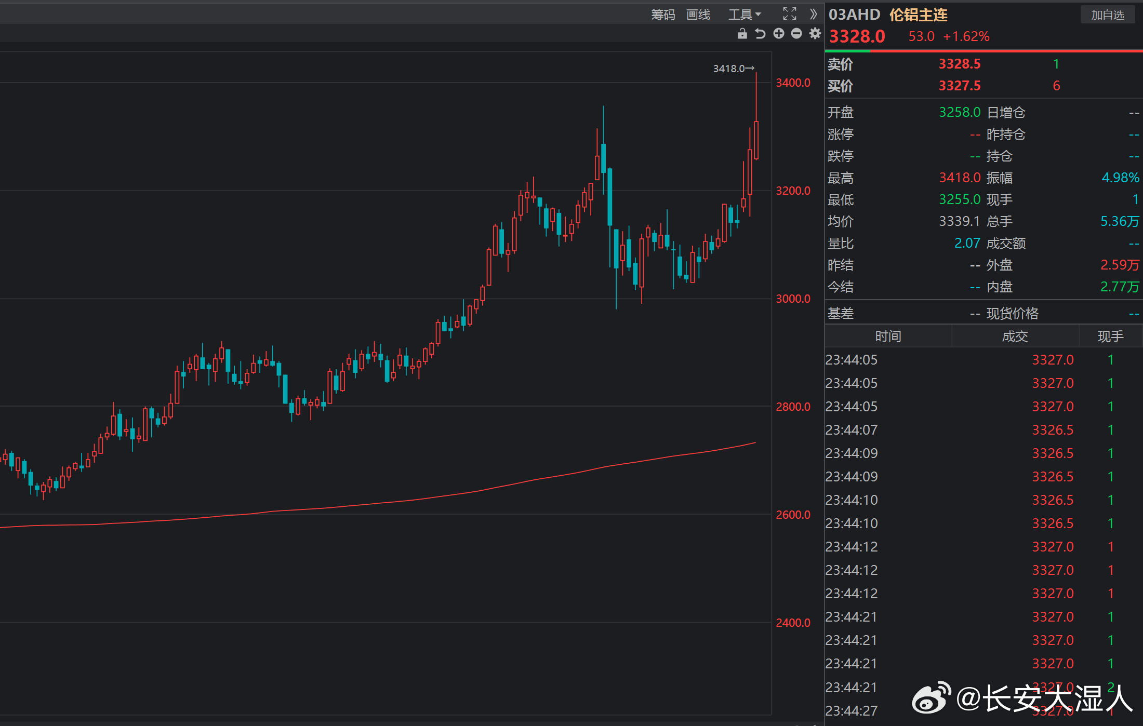This screenshot has width=1143, height=726.
Task: Select the 筹码 menu item
Action: 663,15
